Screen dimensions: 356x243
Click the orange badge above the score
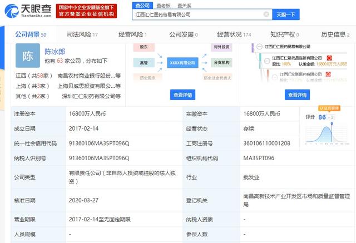(x=329, y=108)
